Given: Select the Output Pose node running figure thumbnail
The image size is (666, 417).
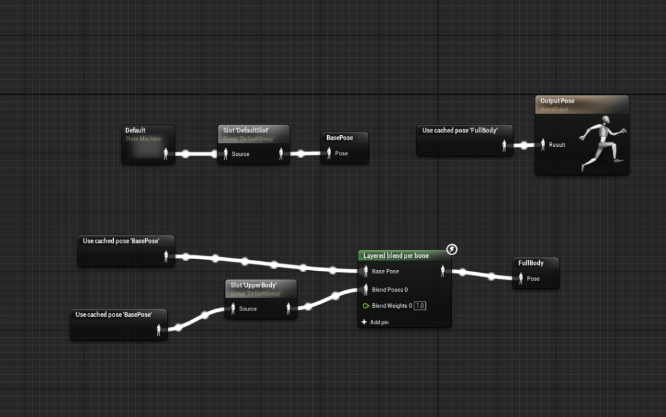Looking at the screenshot, I should pyautogui.click(x=602, y=144).
